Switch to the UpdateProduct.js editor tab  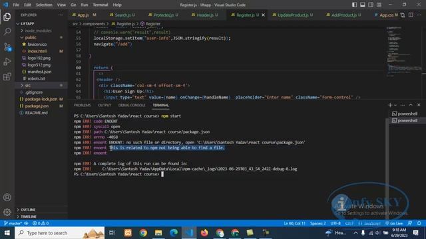click(x=295, y=15)
